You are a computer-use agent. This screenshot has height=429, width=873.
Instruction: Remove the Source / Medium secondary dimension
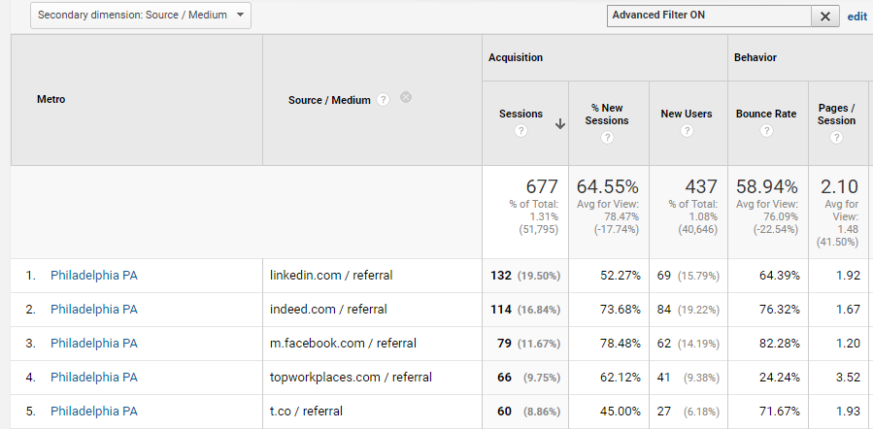[406, 97]
